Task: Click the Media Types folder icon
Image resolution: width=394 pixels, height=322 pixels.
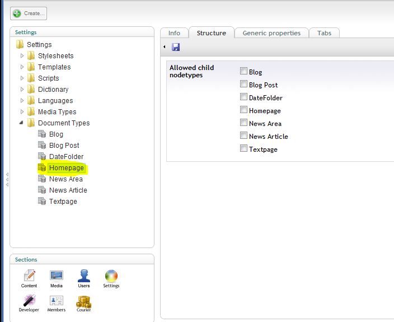Action: click(31, 111)
